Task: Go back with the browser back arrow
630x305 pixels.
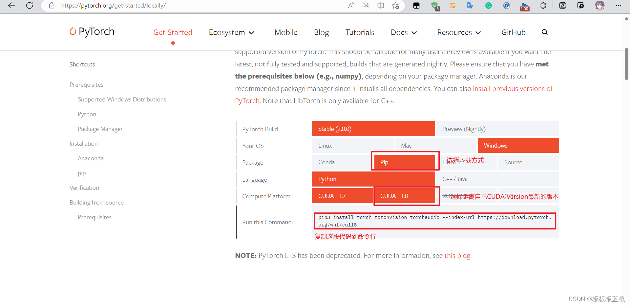Action: point(11,6)
